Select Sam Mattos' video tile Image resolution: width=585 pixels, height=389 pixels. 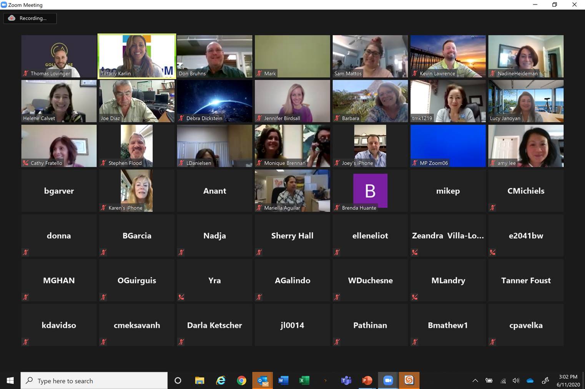coord(370,56)
